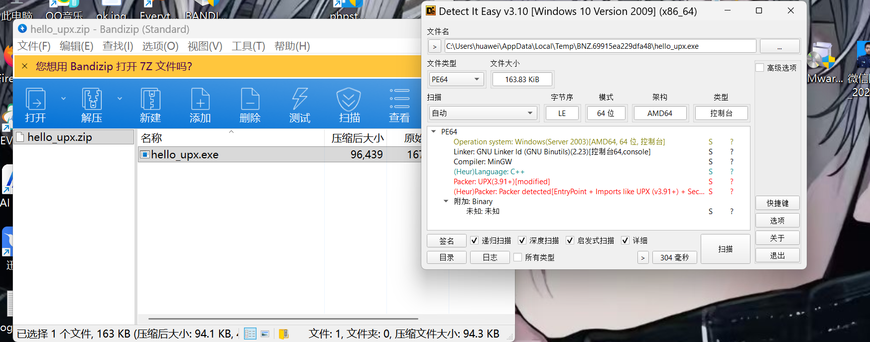Click the details view icon in Bandizip status bar
The width and height of the screenshot is (870, 342).
coord(250,334)
